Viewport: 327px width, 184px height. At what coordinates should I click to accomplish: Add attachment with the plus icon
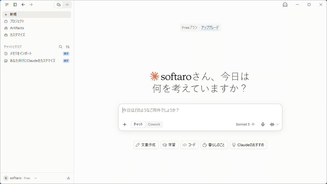click(x=125, y=124)
